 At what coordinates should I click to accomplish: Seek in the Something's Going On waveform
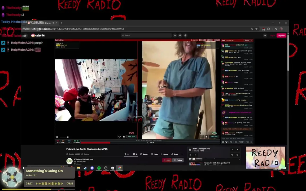click(x=50, y=184)
